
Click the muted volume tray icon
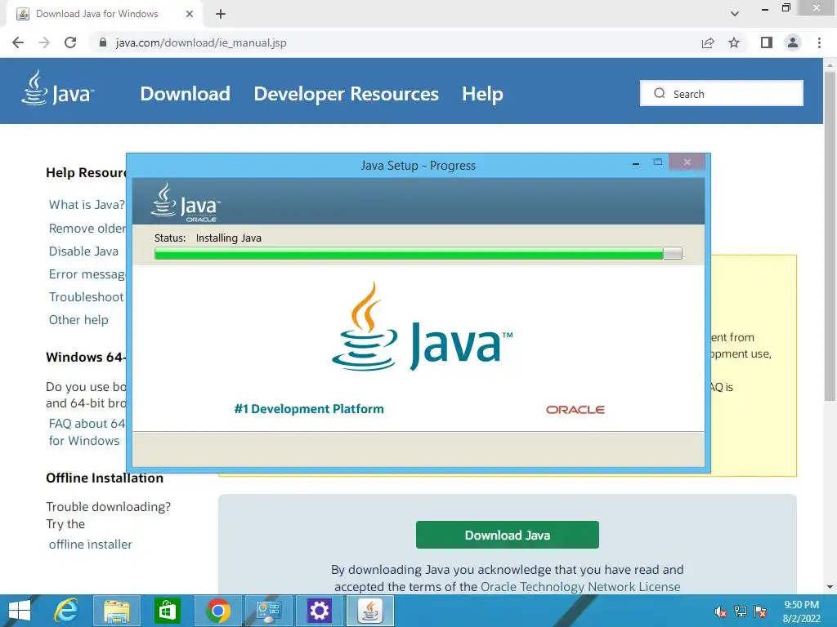[x=720, y=611]
